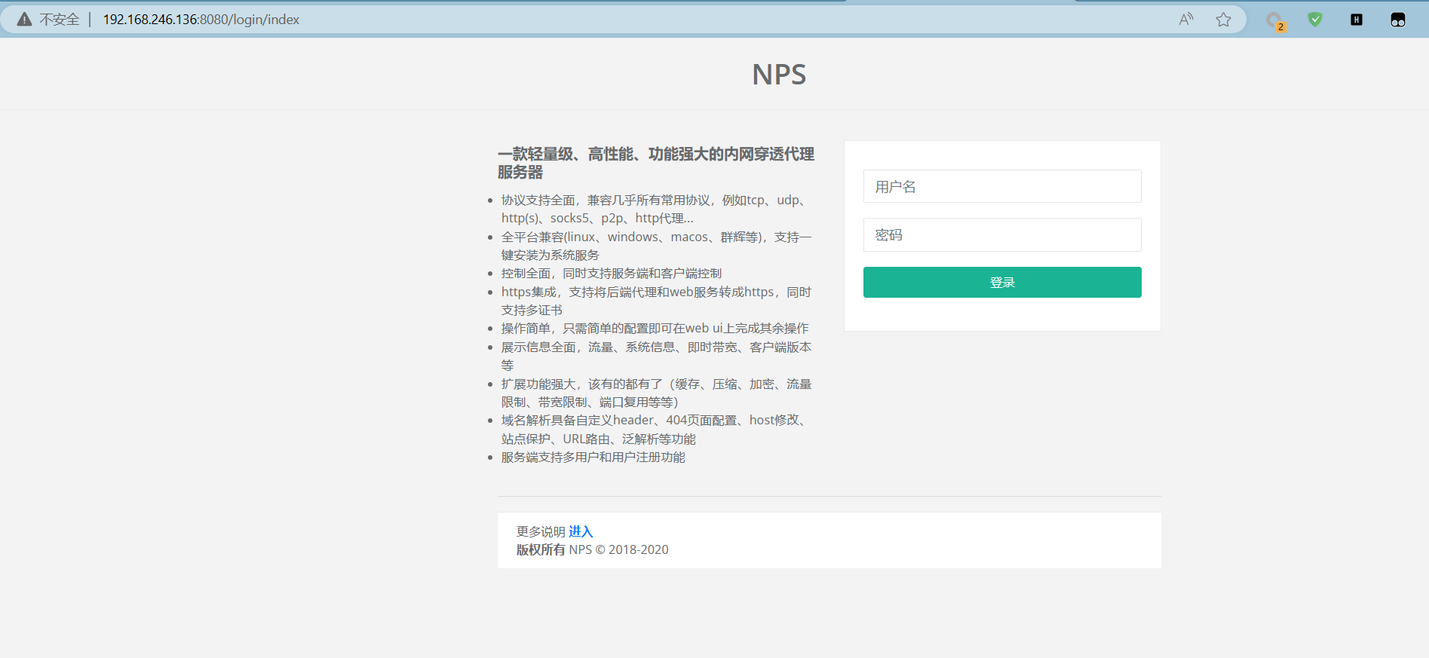Focus the 用户名 username input field
Screen dimensions: 1429x658
pyautogui.click(x=1002, y=186)
